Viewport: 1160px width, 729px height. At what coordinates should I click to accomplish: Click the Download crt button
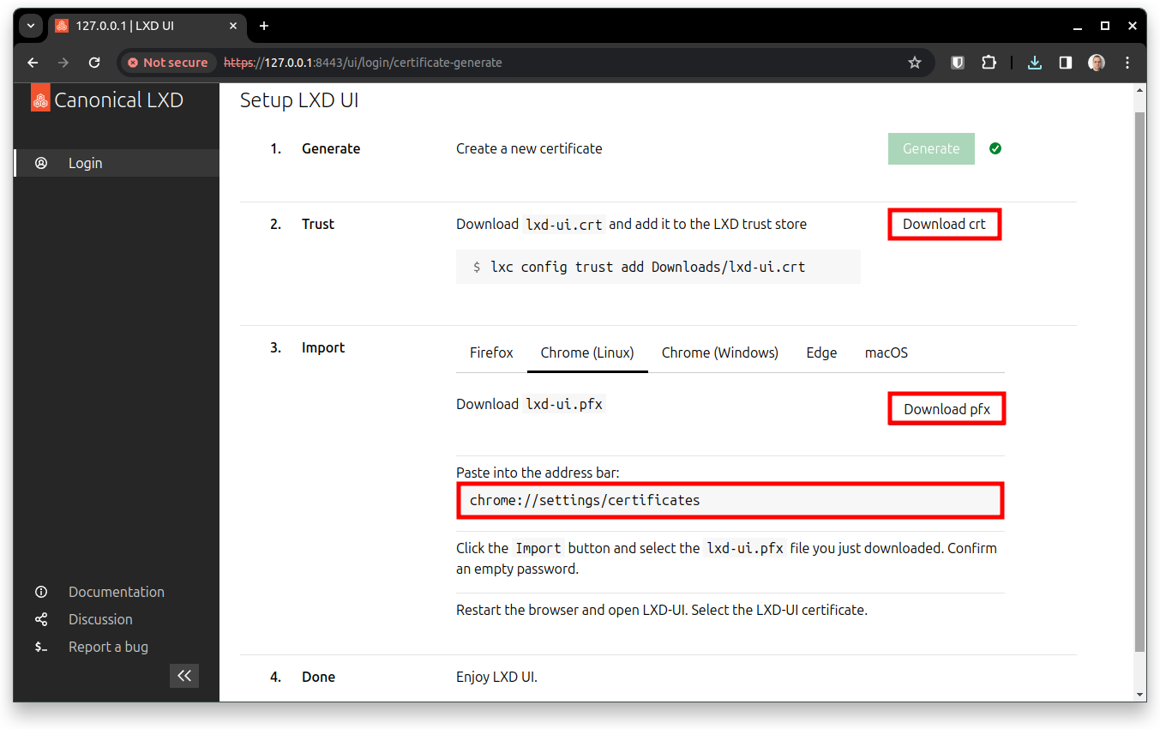[x=944, y=224]
